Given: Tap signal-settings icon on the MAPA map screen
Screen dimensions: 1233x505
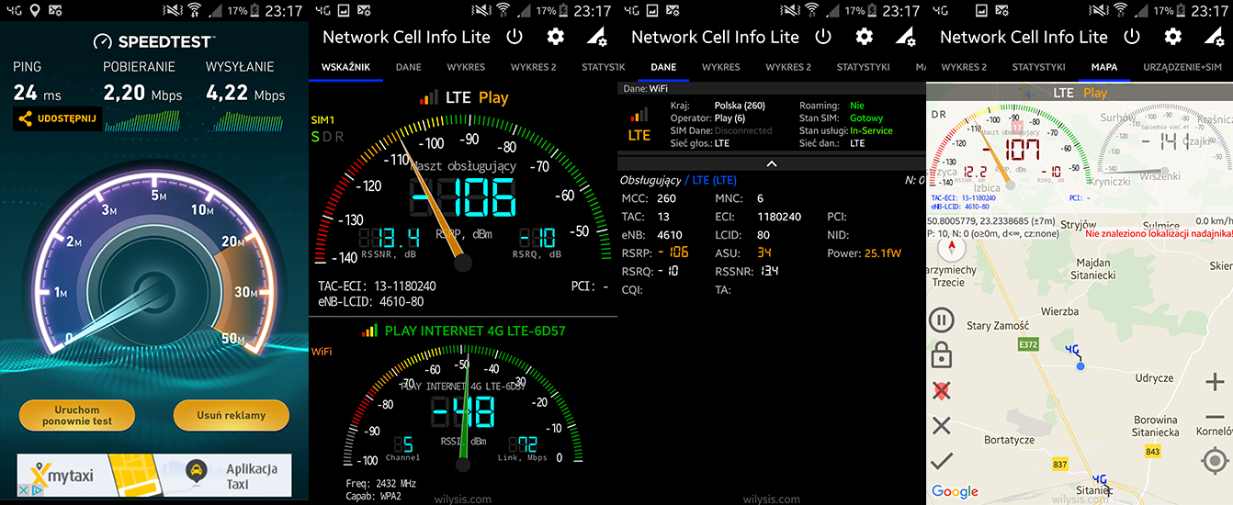Looking at the screenshot, I should coord(1215,37).
